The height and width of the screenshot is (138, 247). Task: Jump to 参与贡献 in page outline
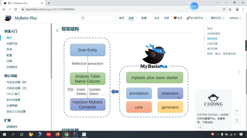pyautogui.click(x=212, y=49)
